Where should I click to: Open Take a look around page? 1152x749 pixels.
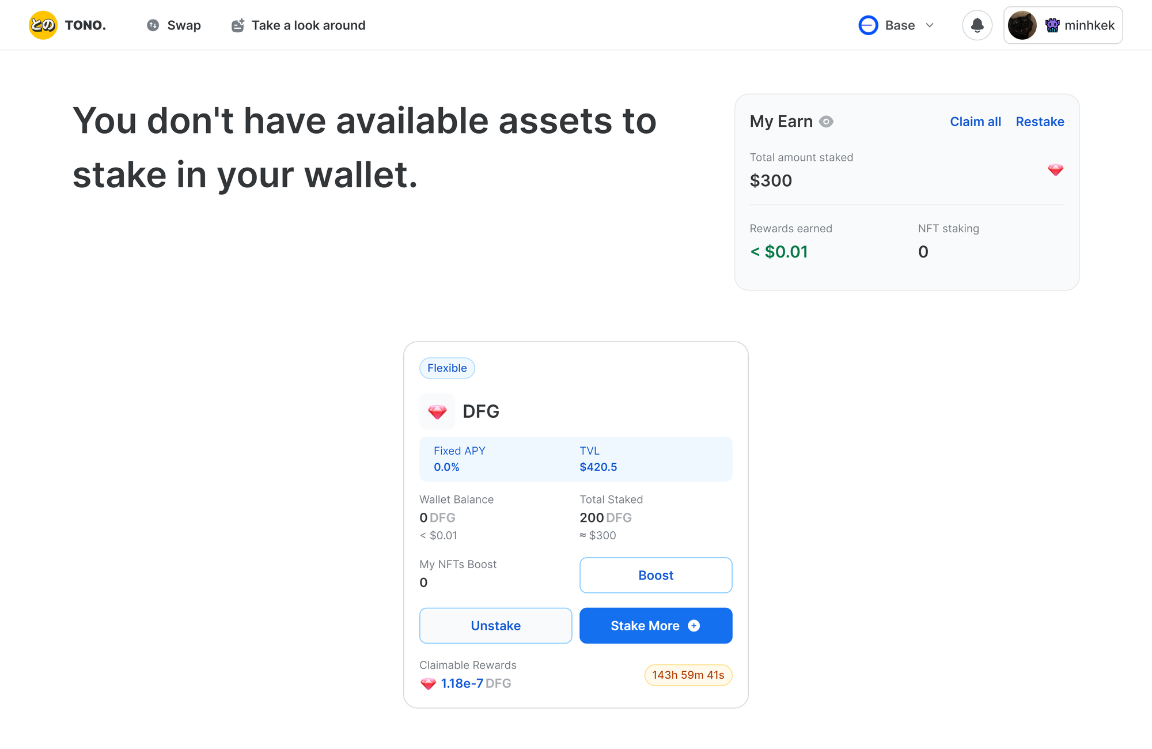(298, 25)
